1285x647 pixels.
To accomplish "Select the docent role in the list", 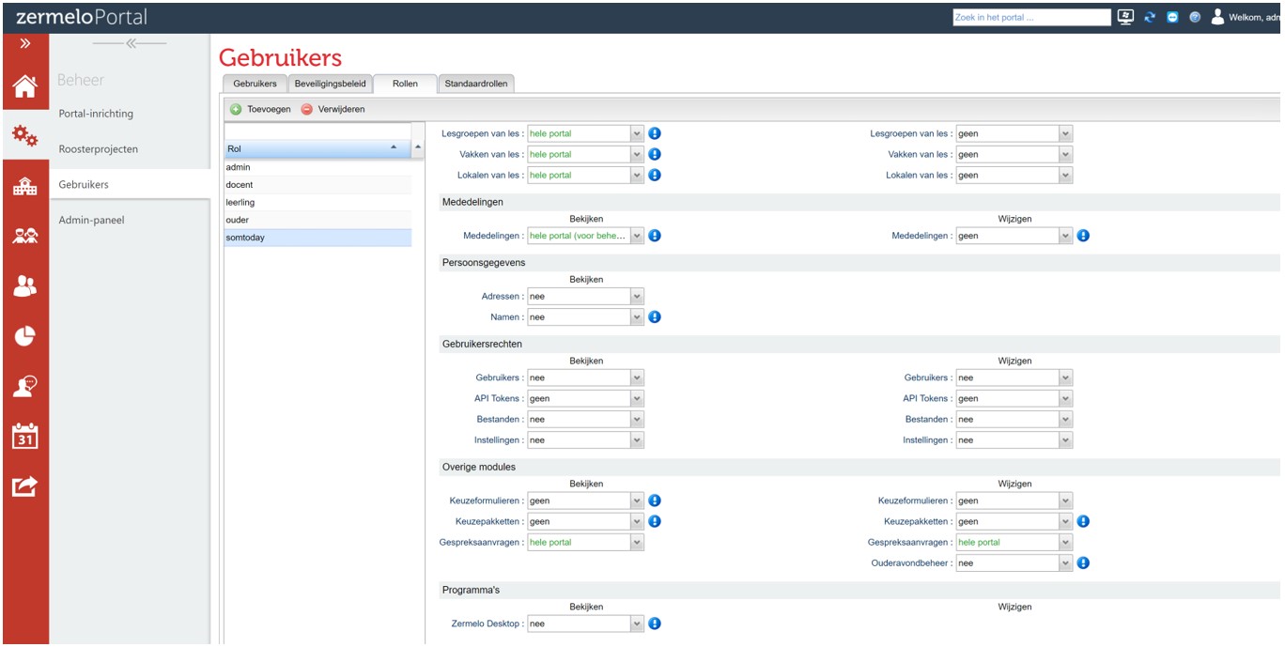I will pyautogui.click(x=240, y=185).
